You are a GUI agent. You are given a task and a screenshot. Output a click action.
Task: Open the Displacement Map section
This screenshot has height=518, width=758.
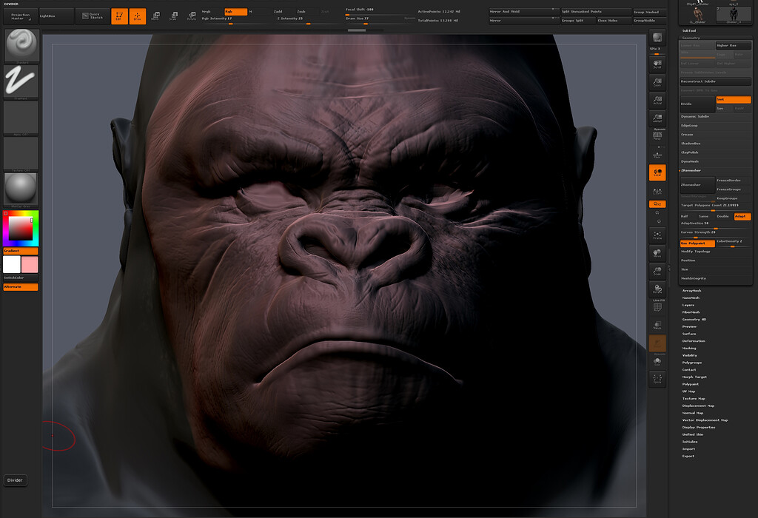pyautogui.click(x=700, y=406)
